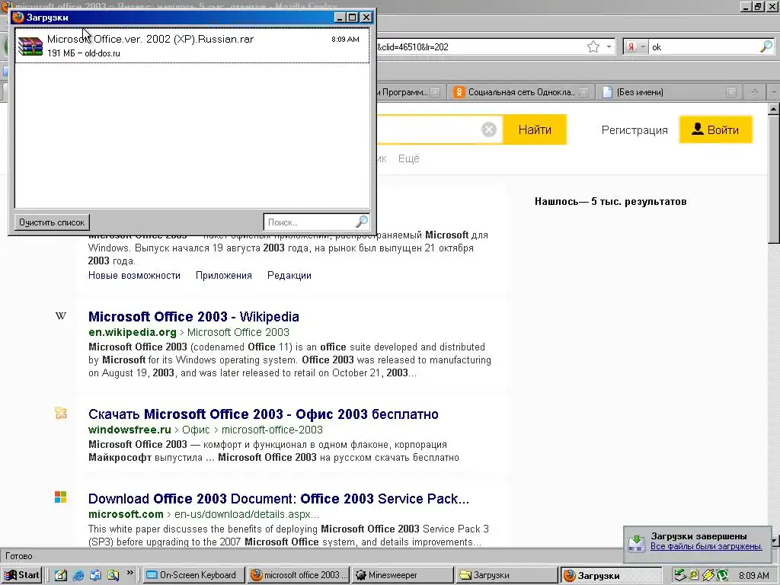The image size is (780, 585).
Task: Click the taskbar clock showing 8:09 AM
Action: point(753,576)
